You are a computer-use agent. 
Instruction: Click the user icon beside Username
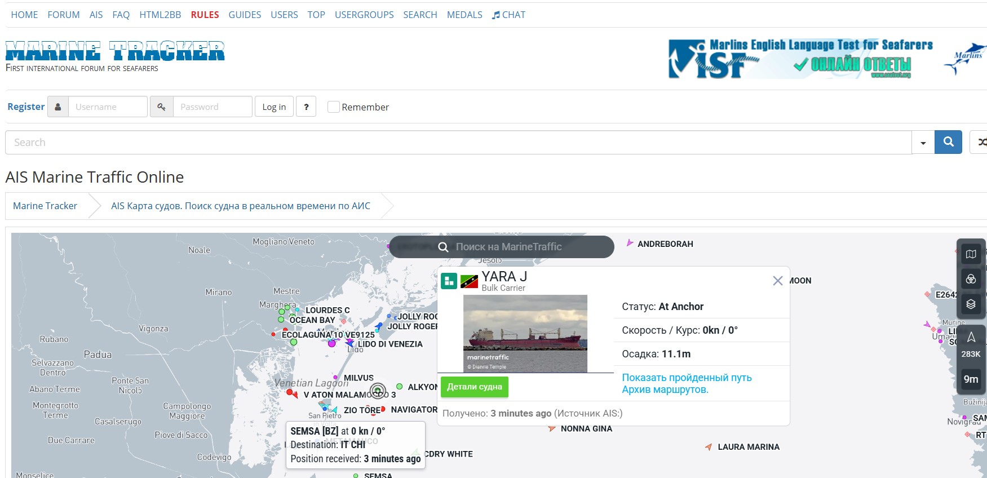(57, 107)
